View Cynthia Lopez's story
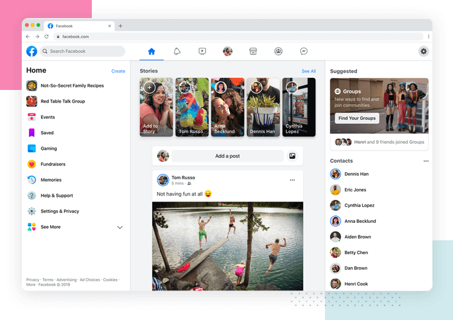Viewport: 453px width, 320px height. 299,107
